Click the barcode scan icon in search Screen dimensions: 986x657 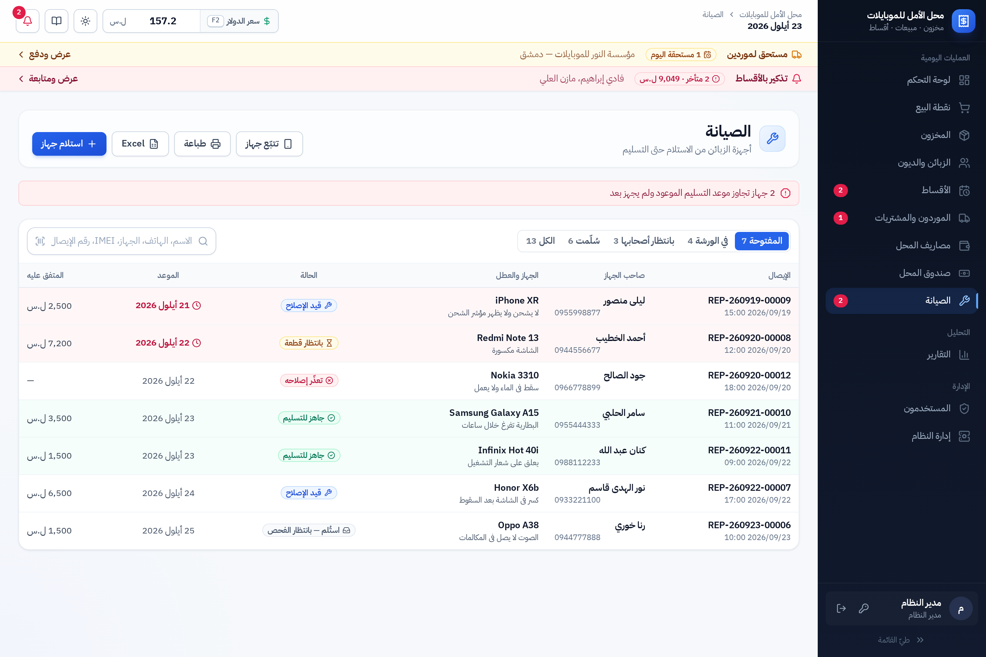click(40, 241)
